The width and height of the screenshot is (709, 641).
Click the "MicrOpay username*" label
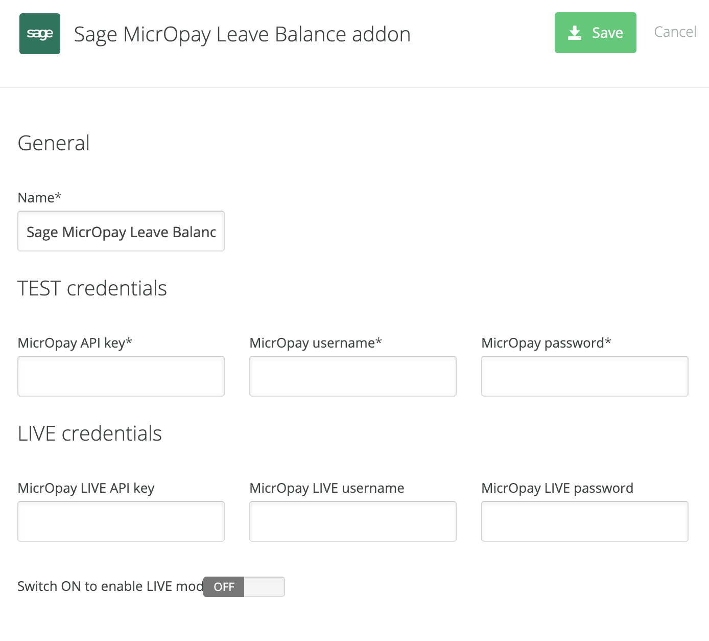(x=316, y=342)
